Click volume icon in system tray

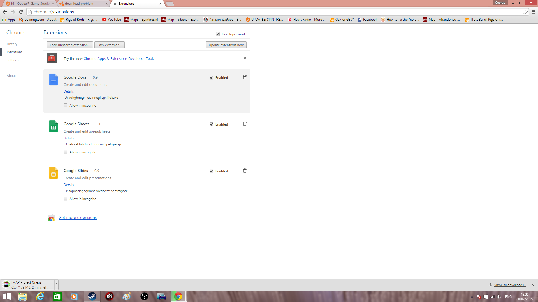pyautogui.click(x=499, y=297)
